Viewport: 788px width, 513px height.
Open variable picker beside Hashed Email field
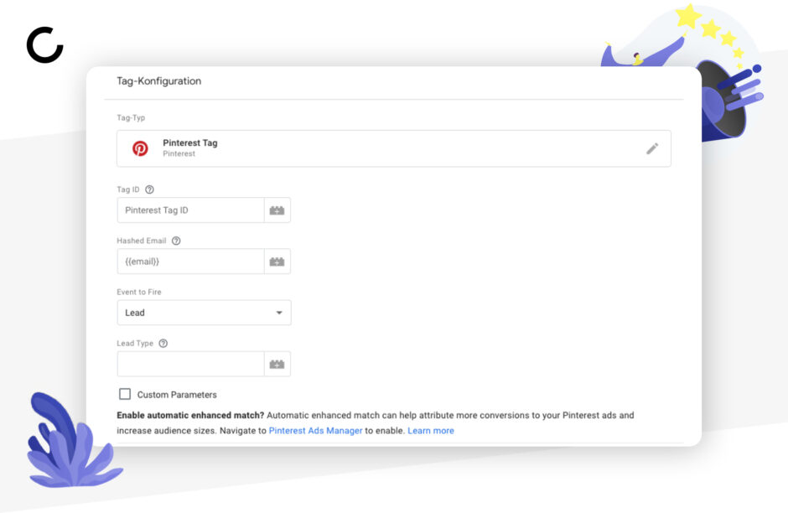click(x=277, y=262)
